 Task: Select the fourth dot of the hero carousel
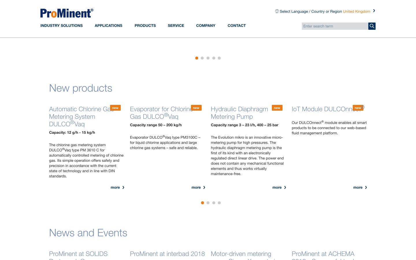tap(214, 58)
